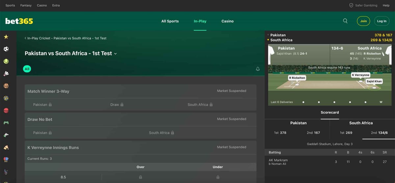This screenshot has width=395, height=183.
Task: Click 'South Africa require 143 runs' text
Action: click(330, 68)
